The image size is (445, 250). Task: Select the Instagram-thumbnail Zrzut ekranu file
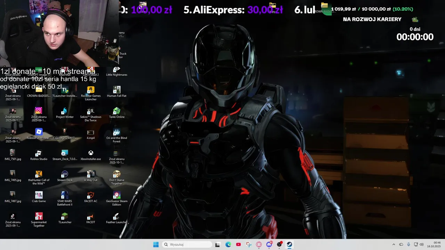tap(39, 115)
